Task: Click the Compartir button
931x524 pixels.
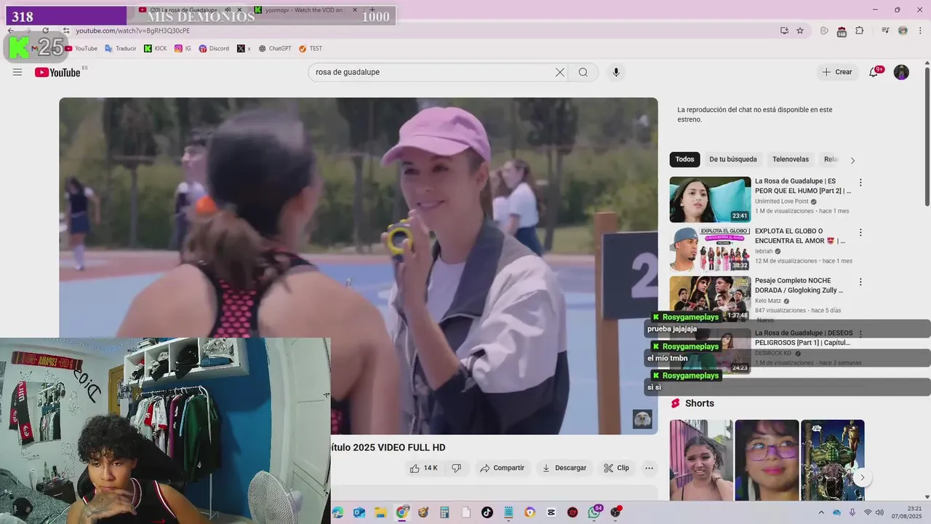Action: (502, 468)
